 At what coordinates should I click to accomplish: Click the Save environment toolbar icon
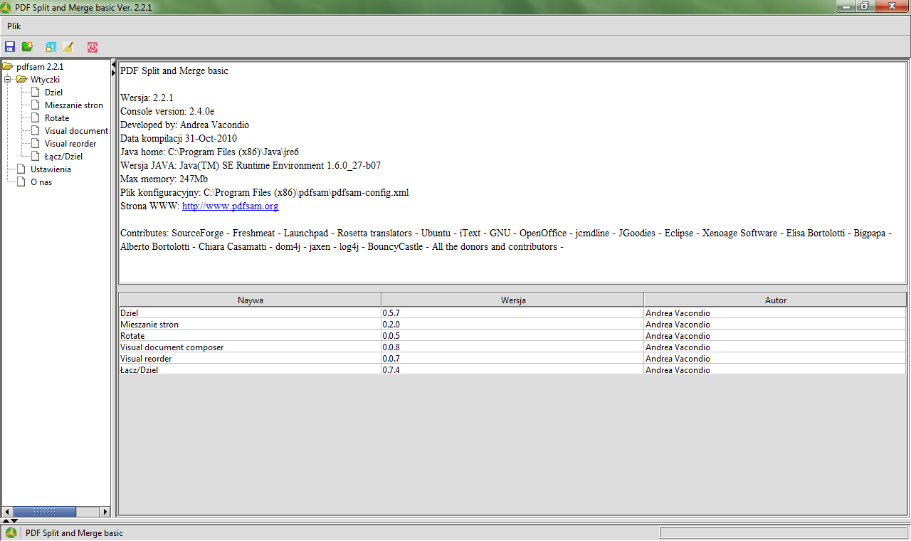[10, 47]
